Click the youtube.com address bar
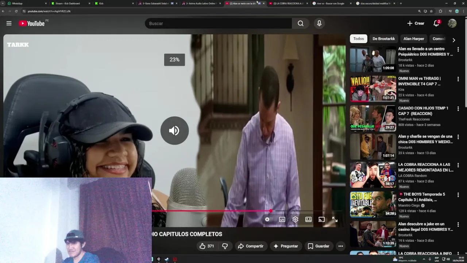The height and width of the screenshot is (263, 467). pos(219,11)
